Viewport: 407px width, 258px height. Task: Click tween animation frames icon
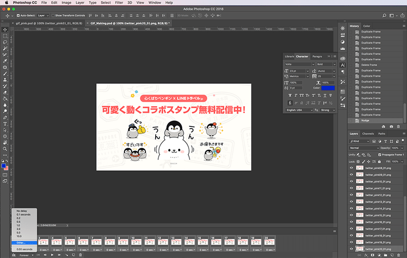tap(67, 255)
